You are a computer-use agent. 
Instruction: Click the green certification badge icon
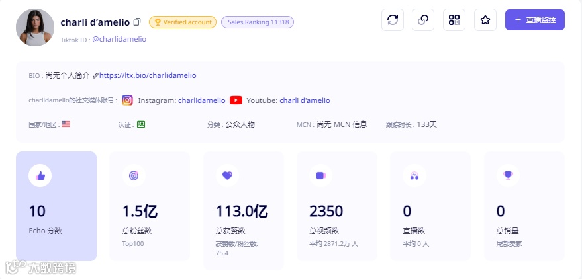coord(140,124)
